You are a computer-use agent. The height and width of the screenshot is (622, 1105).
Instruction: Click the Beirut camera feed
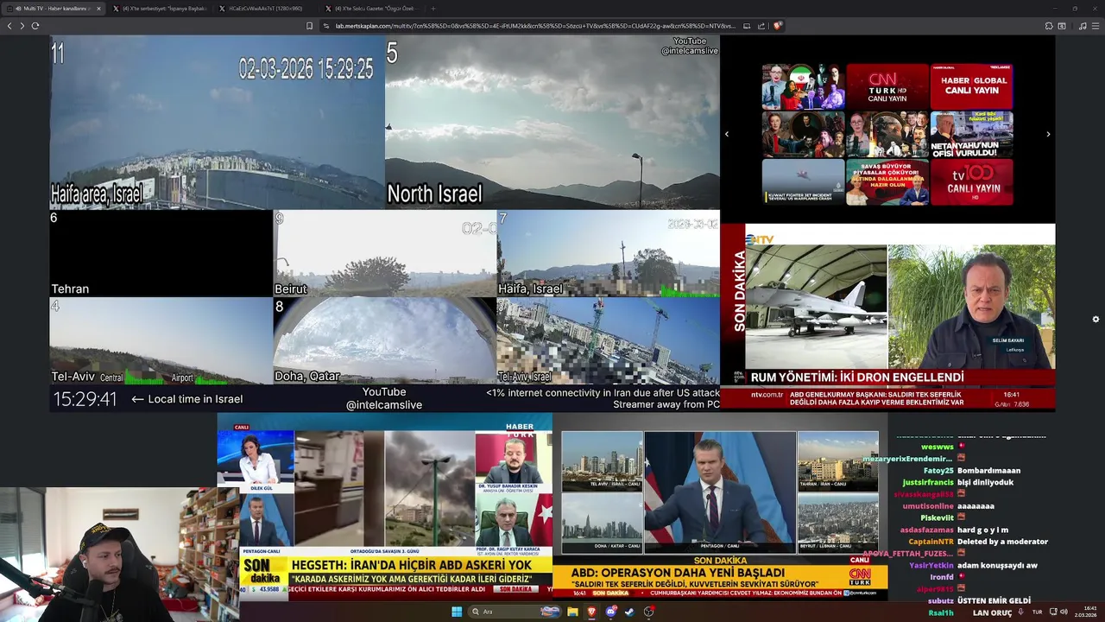coord(385,254)
